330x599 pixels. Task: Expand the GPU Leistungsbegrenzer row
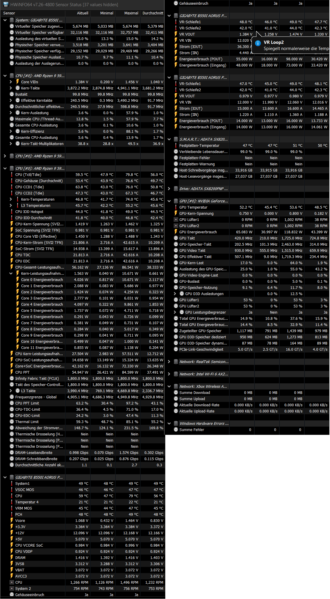175,312
